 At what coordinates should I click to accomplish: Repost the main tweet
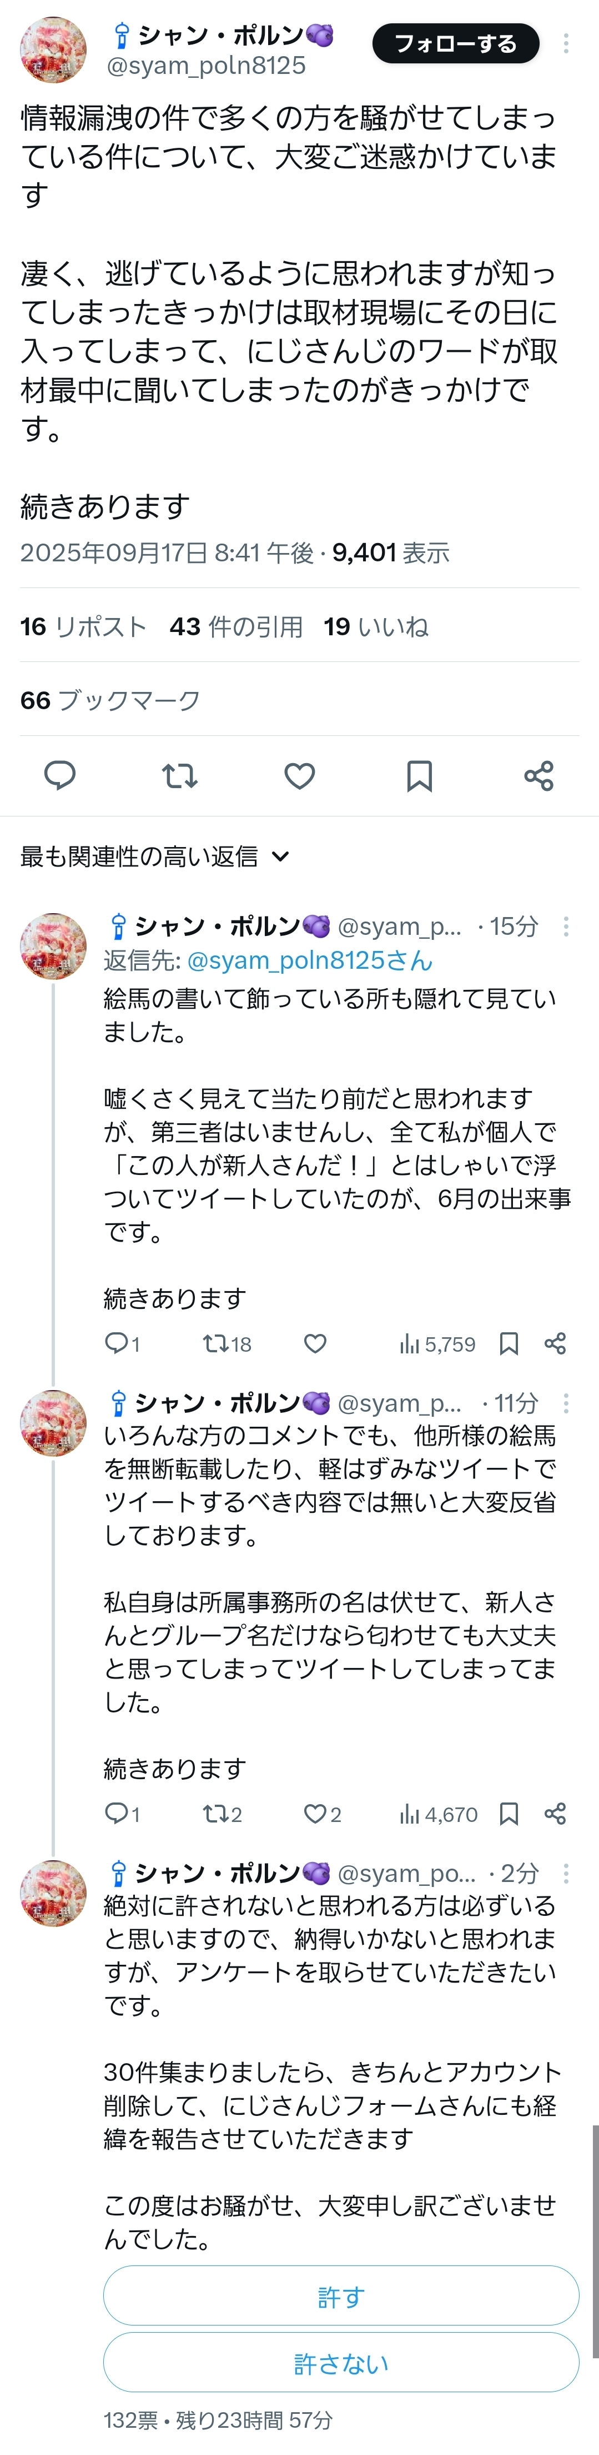coord(180,776)
